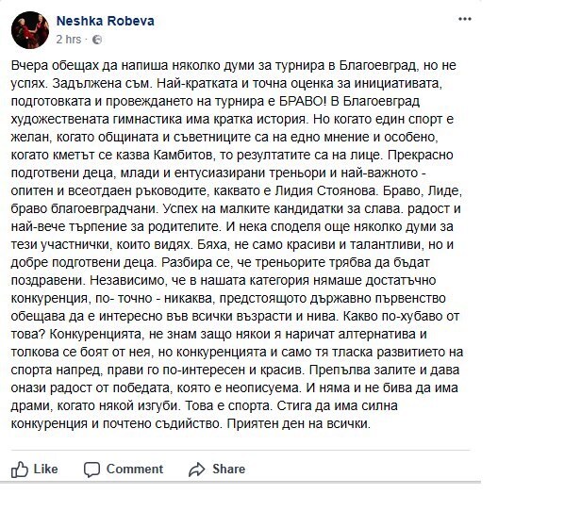The height and width of the screenshot is (511, 581).
Task: Click the closing sentence 'Приятен ден на всички.'
Action: 299,423
